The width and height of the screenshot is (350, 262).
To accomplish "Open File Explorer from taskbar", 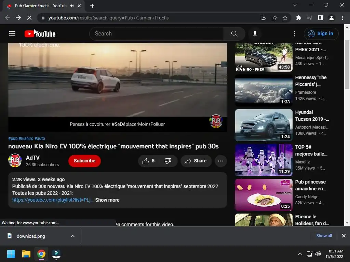I will [26, 254].
